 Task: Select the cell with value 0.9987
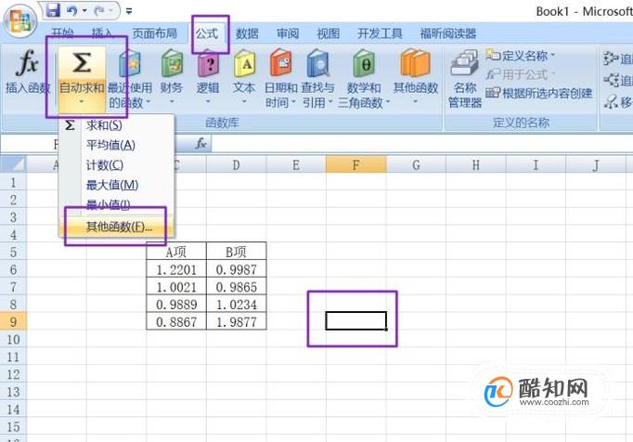point(236,269)
